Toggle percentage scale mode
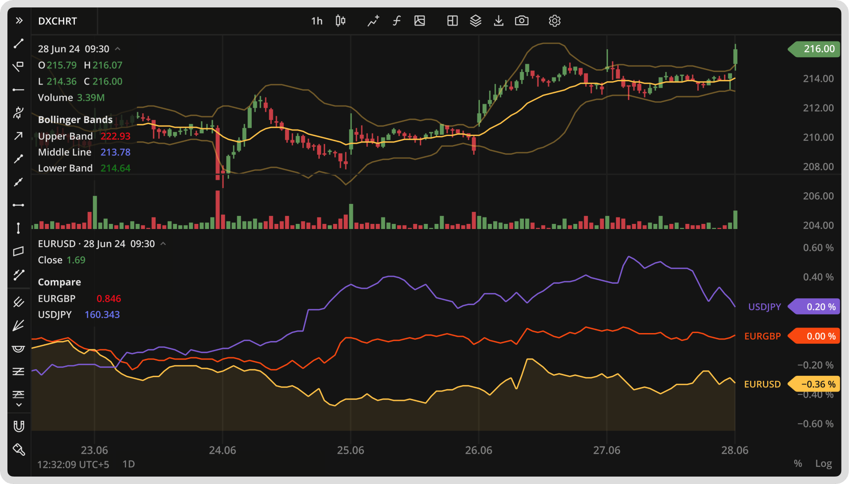Viewport: 849px width, 484px height. click(797, 463)
